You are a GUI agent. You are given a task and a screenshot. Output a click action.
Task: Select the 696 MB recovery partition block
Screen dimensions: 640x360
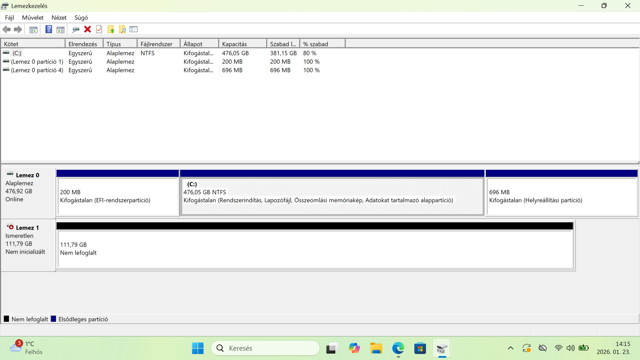tap(562, 197)
